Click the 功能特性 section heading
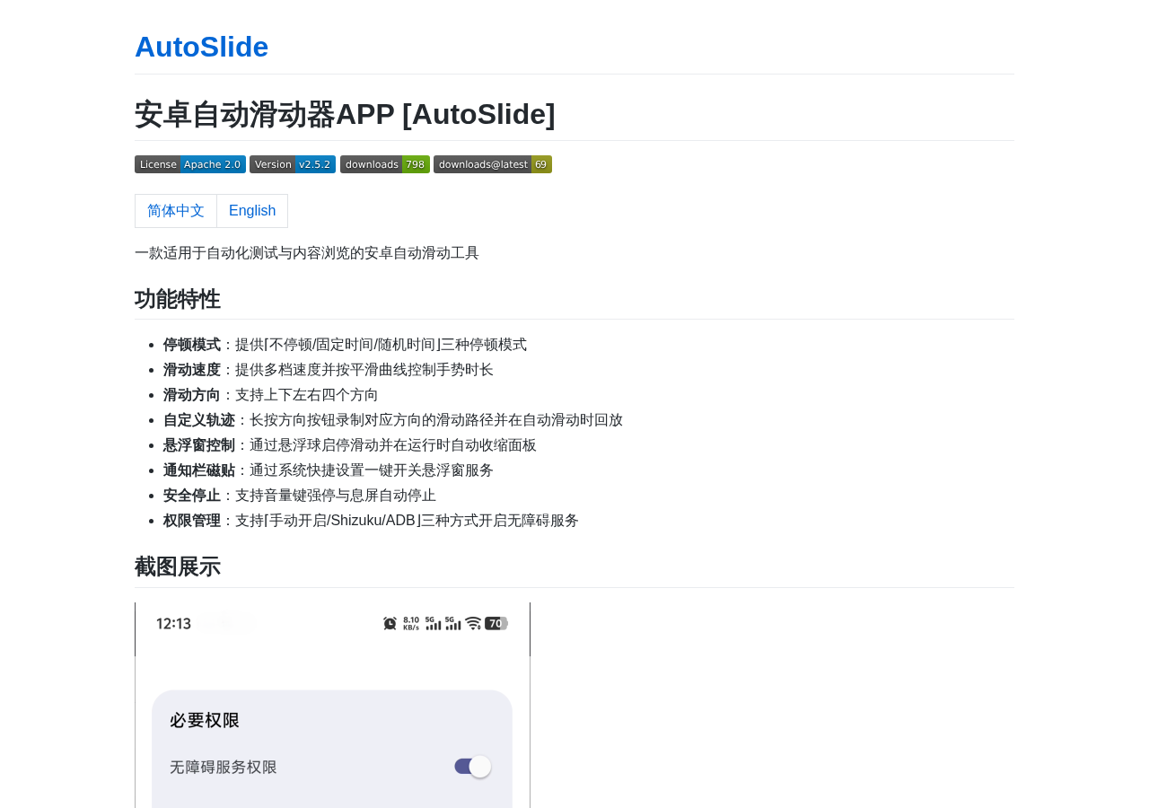 tap(178, 299)
